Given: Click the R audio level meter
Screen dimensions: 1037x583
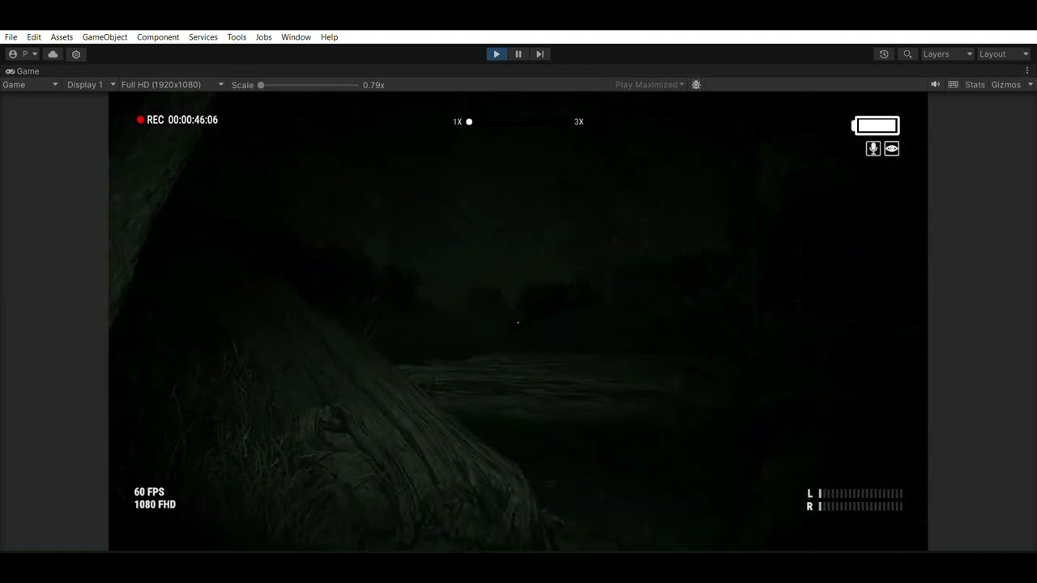Looking at the screenshot, I should coord(856,506).
